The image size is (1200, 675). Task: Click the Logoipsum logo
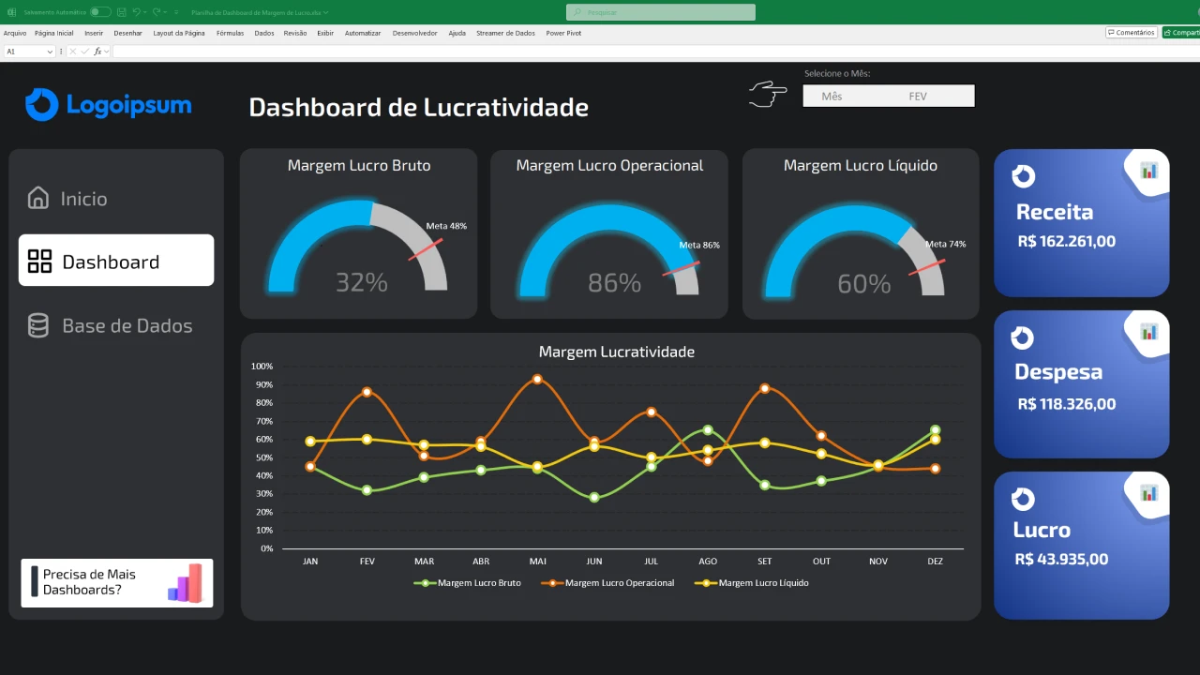[108, 105]
